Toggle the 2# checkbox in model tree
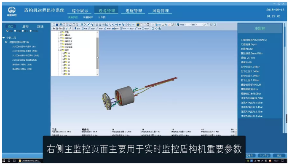The image size is (292, 165). coord(64,56)
